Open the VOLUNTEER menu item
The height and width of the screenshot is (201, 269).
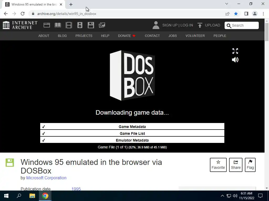tap(195, 36)
